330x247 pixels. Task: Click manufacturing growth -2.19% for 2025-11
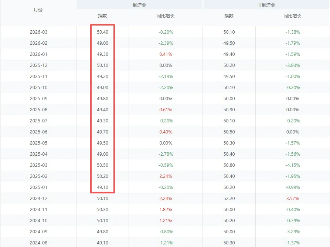(166, 77)
